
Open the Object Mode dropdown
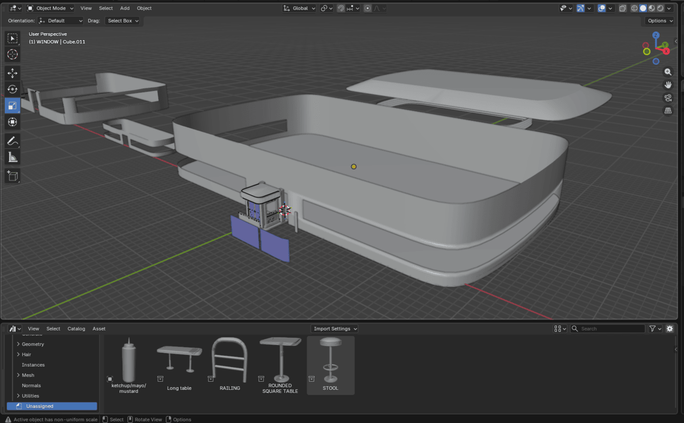[50, 8]
